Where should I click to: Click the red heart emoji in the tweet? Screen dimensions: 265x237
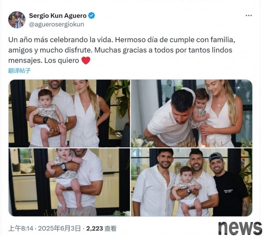(86, 61)
